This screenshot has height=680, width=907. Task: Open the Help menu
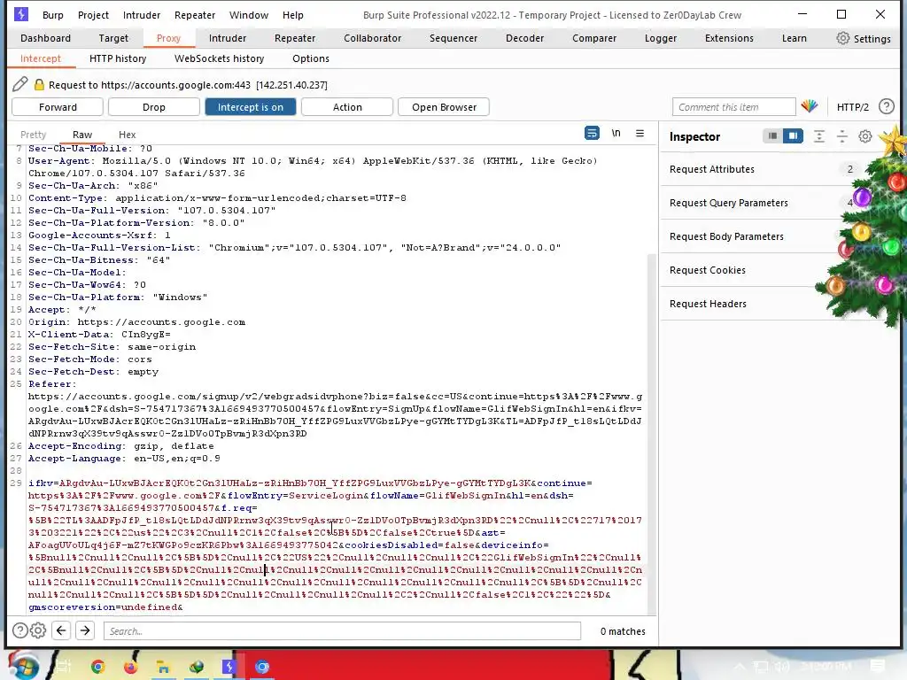pos(292,15)
